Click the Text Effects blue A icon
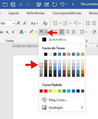Image resolution: width=98 pixels, height=119 pixels. (x=21, y=32)
